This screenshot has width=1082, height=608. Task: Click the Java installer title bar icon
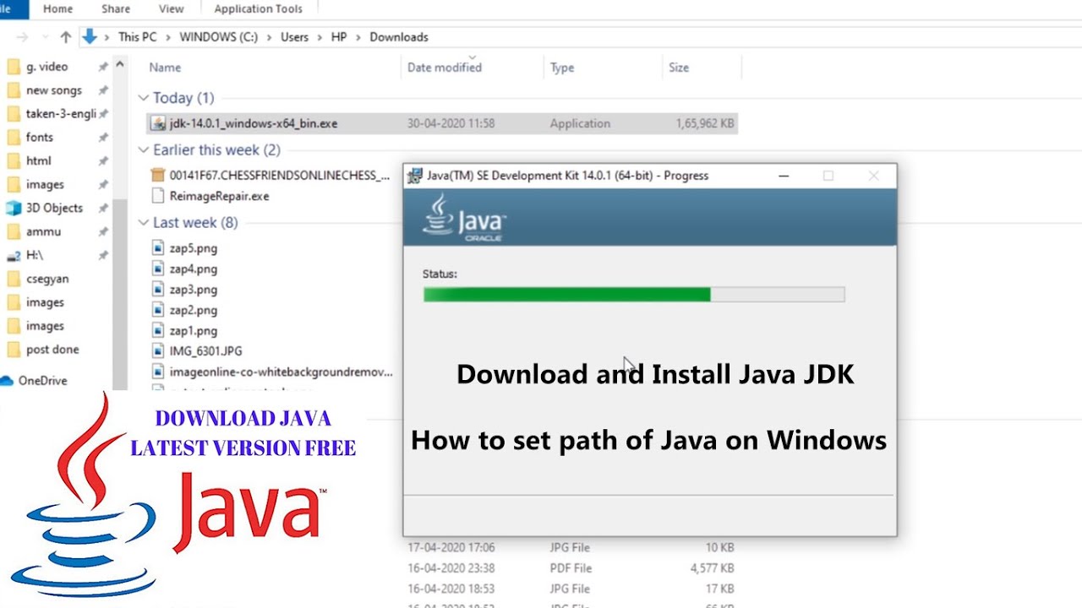point(415,176)
